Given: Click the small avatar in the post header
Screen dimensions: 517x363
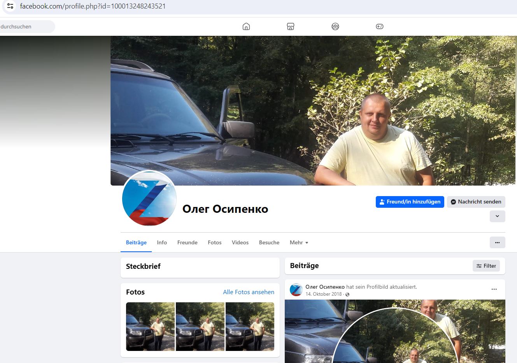Looking at the screenshot, I should pos(296,289).
